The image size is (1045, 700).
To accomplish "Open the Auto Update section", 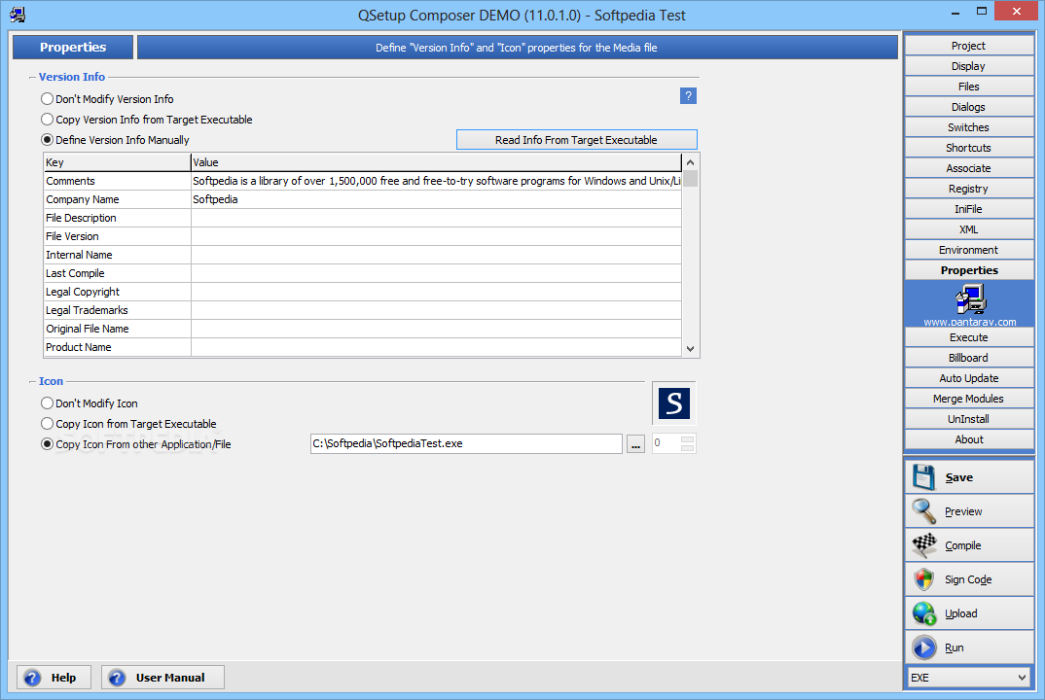I will tap(968, 378).
